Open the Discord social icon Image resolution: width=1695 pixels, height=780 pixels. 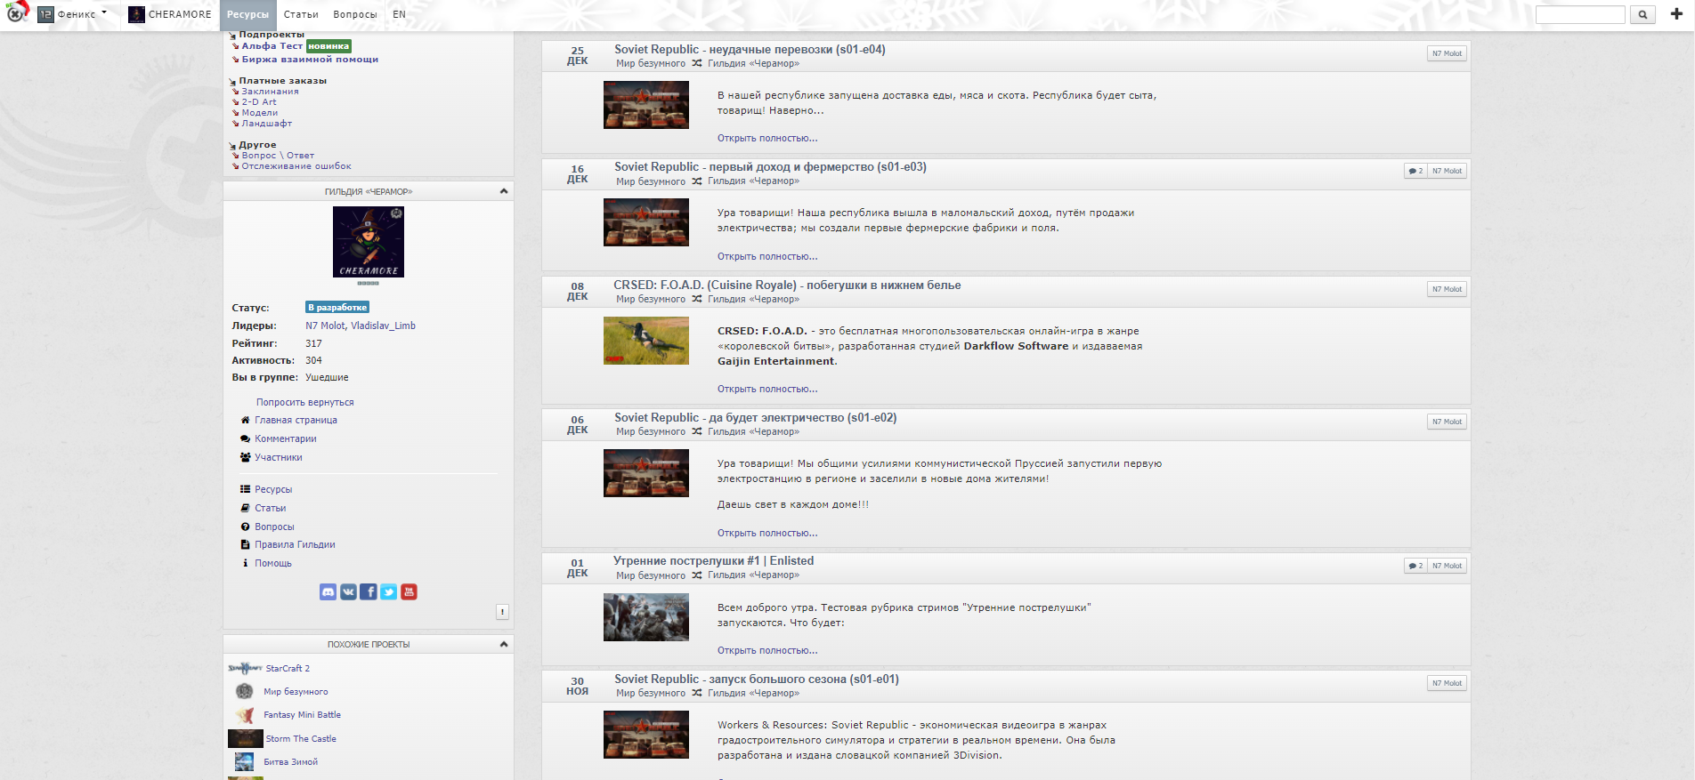(x=328, y=592)
